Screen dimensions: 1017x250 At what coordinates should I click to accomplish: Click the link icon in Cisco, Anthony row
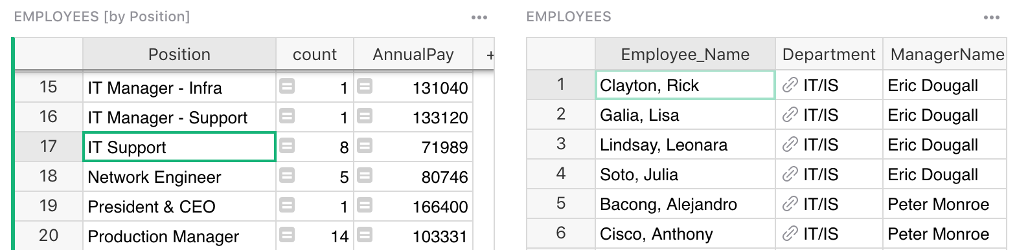point(790,234)
